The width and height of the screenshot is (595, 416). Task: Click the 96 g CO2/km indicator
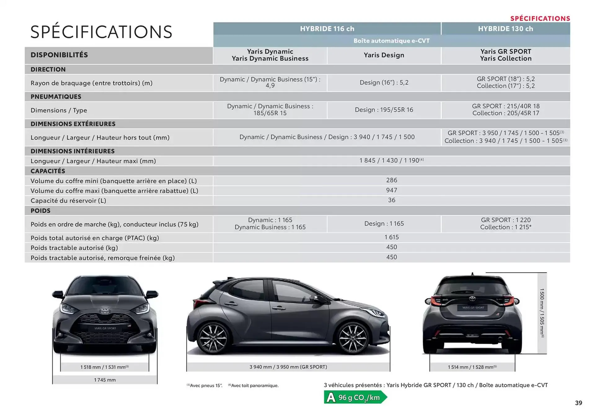[x=359, y=396]
